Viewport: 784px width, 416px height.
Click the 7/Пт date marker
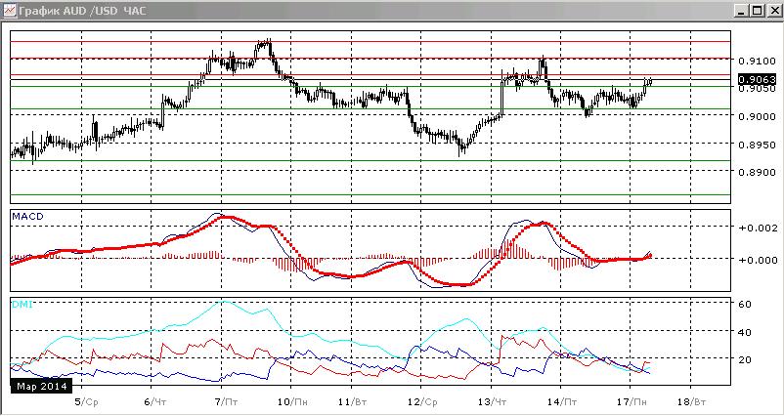pos(226,401)
